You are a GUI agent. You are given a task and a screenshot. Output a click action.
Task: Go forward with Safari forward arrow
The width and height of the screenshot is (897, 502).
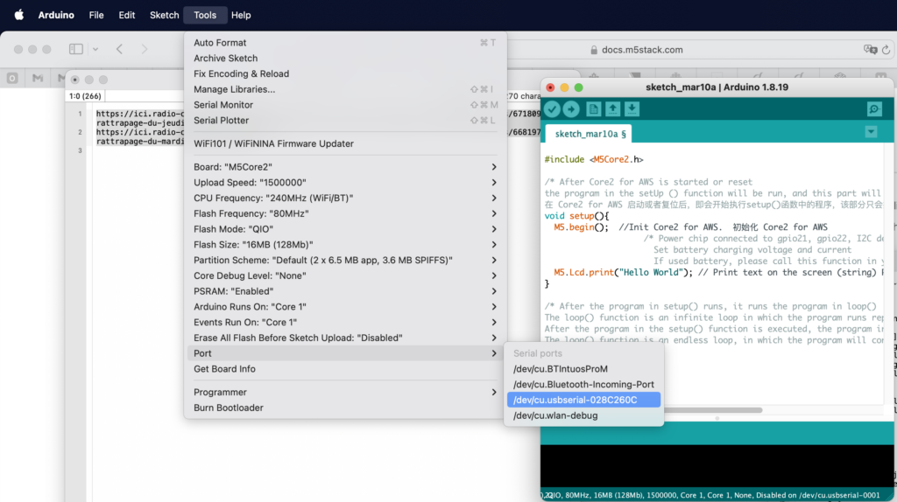point(145,49)
